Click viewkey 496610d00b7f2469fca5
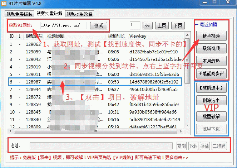 click(153, 90)
